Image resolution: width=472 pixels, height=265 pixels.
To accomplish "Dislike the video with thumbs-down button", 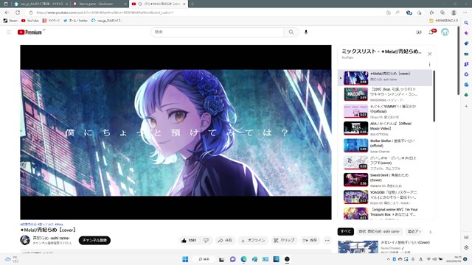I will click(x=206, y=241).
